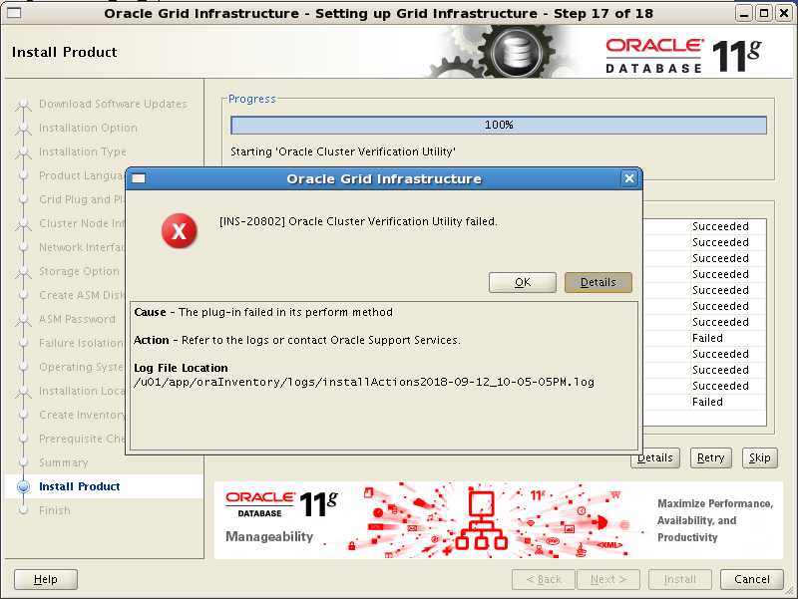Click the Action description line
798x599 pixels.
[x=296, y=340]
